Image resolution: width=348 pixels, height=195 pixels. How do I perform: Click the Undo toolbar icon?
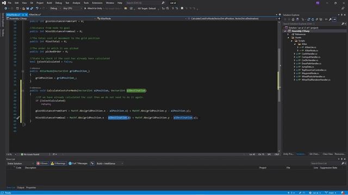point(37,9)
